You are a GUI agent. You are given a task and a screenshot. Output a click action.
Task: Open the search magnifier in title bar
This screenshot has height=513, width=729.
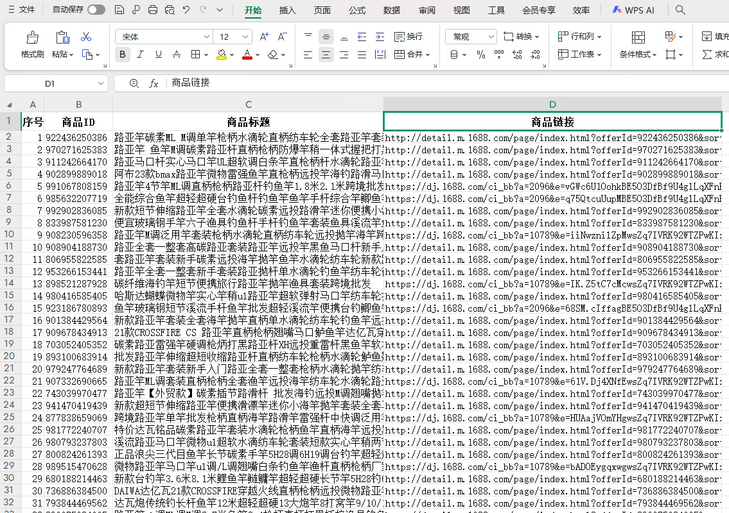(x=680, y=10)
